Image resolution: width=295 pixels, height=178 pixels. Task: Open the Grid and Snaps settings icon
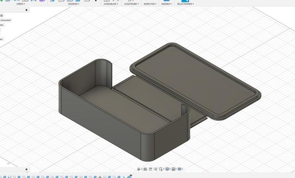click(x=174, y=169)
